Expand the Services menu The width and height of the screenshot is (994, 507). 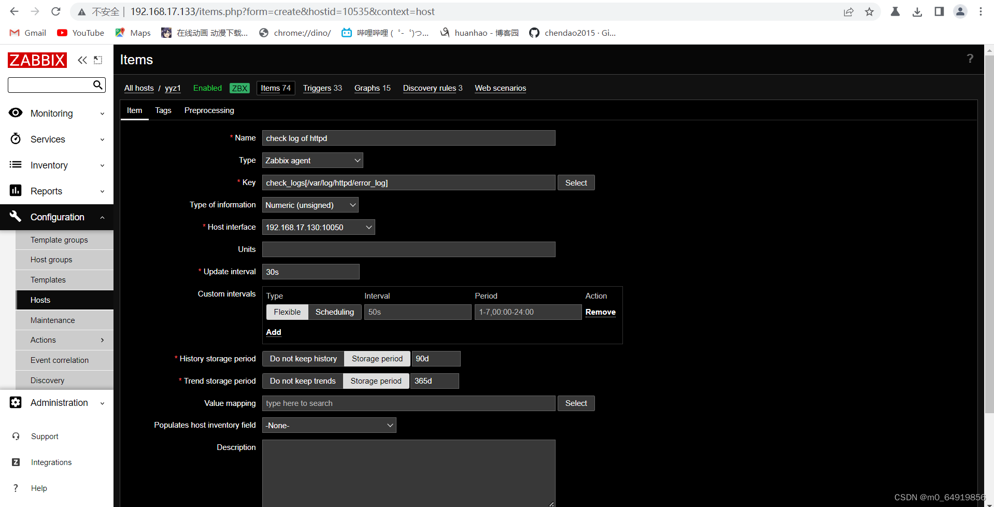tap(57, 139)
